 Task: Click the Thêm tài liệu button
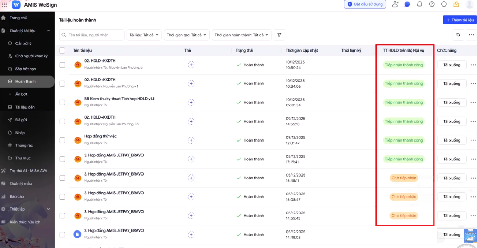pos(459,20)
